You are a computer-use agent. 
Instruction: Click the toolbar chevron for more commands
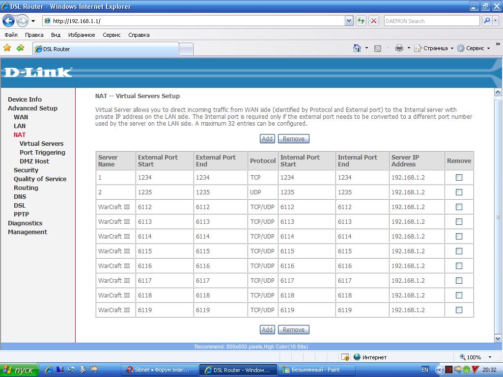click(498, 44)
